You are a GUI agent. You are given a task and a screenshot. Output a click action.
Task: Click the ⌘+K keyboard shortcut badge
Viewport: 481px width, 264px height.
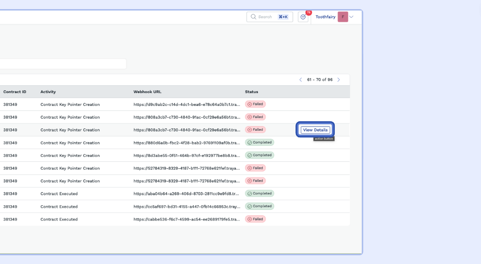283,17
